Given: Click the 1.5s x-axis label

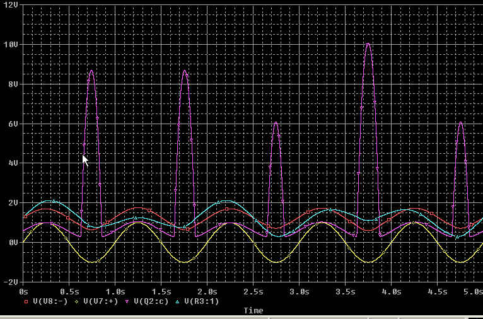Looking at the screenshot, I should click(x=161, y=291).
